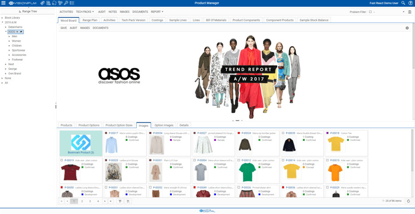Click the tag icon in header bar
This screenshot has width=415, height=214.
point(43,3)
